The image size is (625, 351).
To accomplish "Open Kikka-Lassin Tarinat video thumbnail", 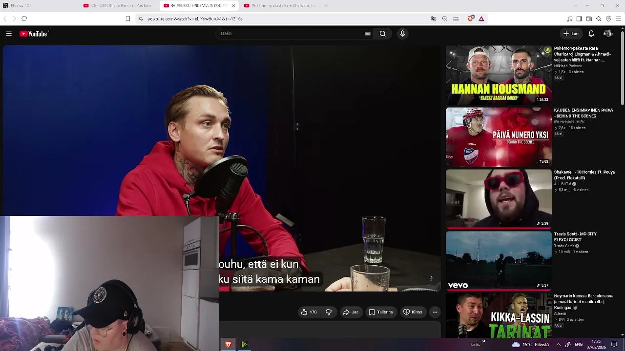I will tap(499, 316).
